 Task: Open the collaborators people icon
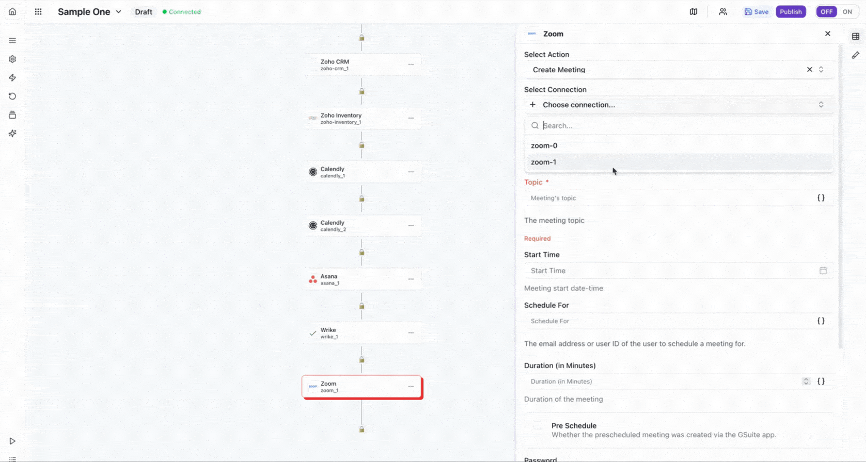coord(723,11)
